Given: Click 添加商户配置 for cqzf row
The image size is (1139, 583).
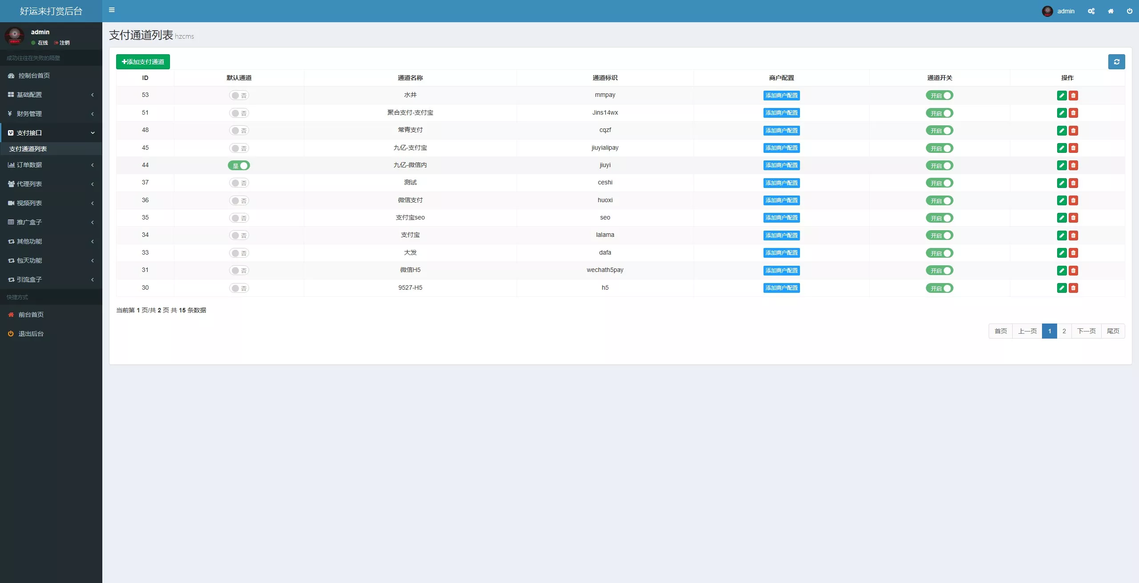Looking at the screenshot, I should click(x=781, y=131).
